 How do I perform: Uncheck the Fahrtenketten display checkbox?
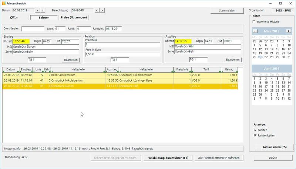255,135
